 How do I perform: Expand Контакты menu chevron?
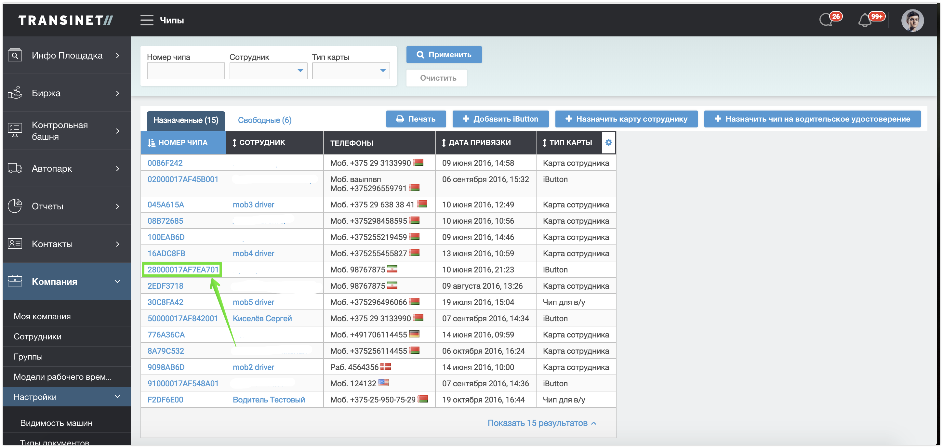click(x=117, y=244)
